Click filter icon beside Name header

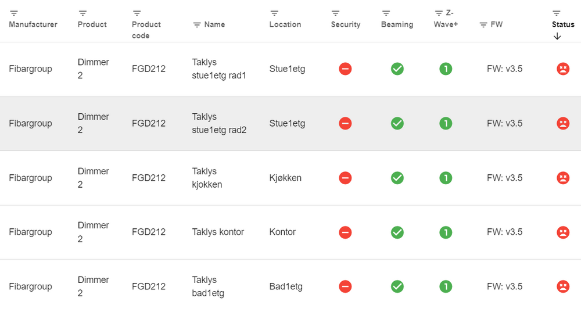click(197, 24)
